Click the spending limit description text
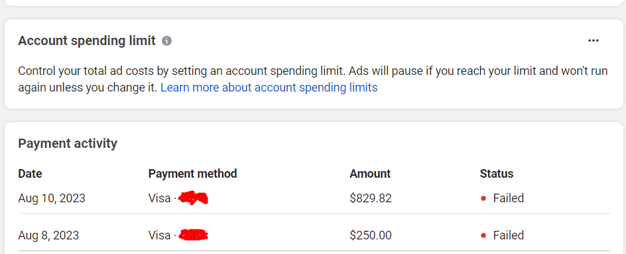This screenshot has width=626, height=254. (312, 80)
